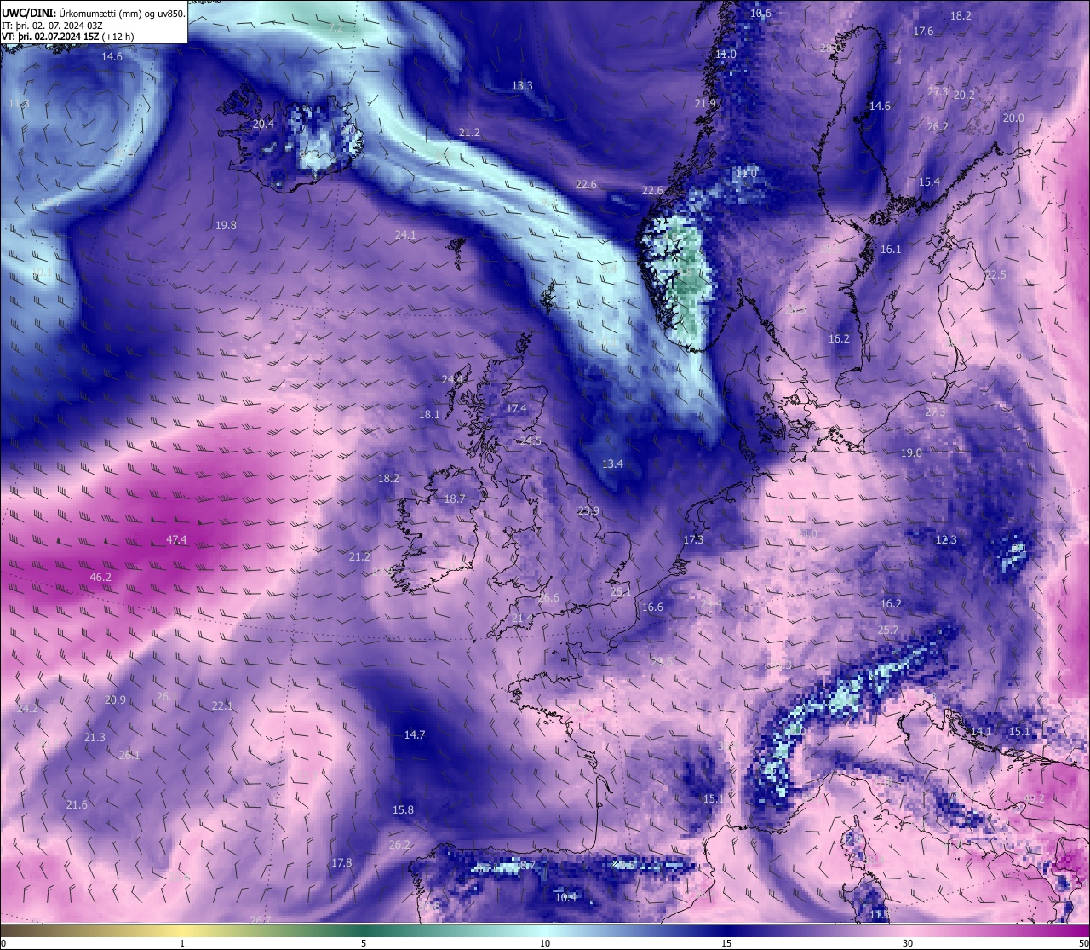Click the 14.7 value label

pos(415,734)
